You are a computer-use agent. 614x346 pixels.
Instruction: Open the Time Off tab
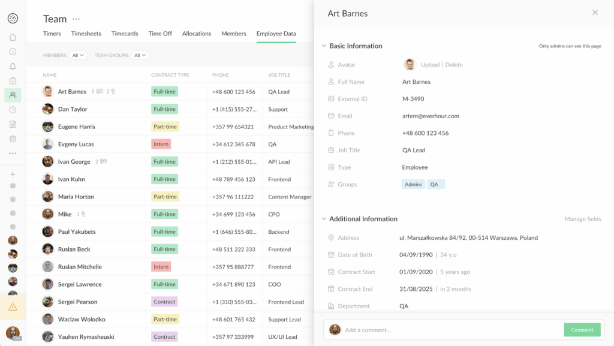[160, 34]
